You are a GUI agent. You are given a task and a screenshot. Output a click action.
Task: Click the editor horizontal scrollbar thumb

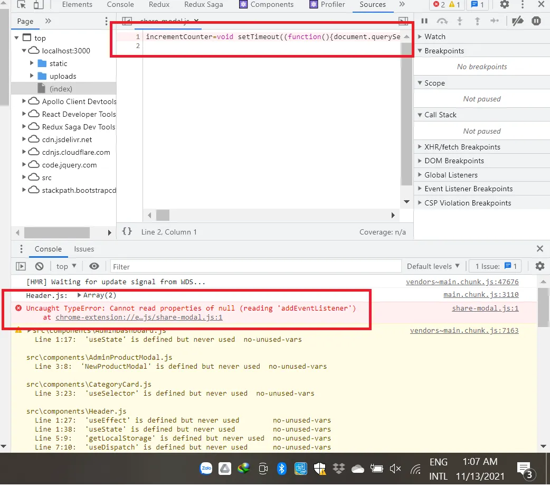[163, 215]
